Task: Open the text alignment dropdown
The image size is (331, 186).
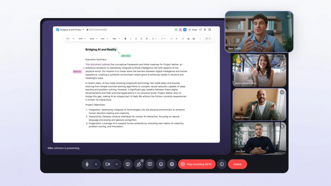Action: [x=154, y=39]
